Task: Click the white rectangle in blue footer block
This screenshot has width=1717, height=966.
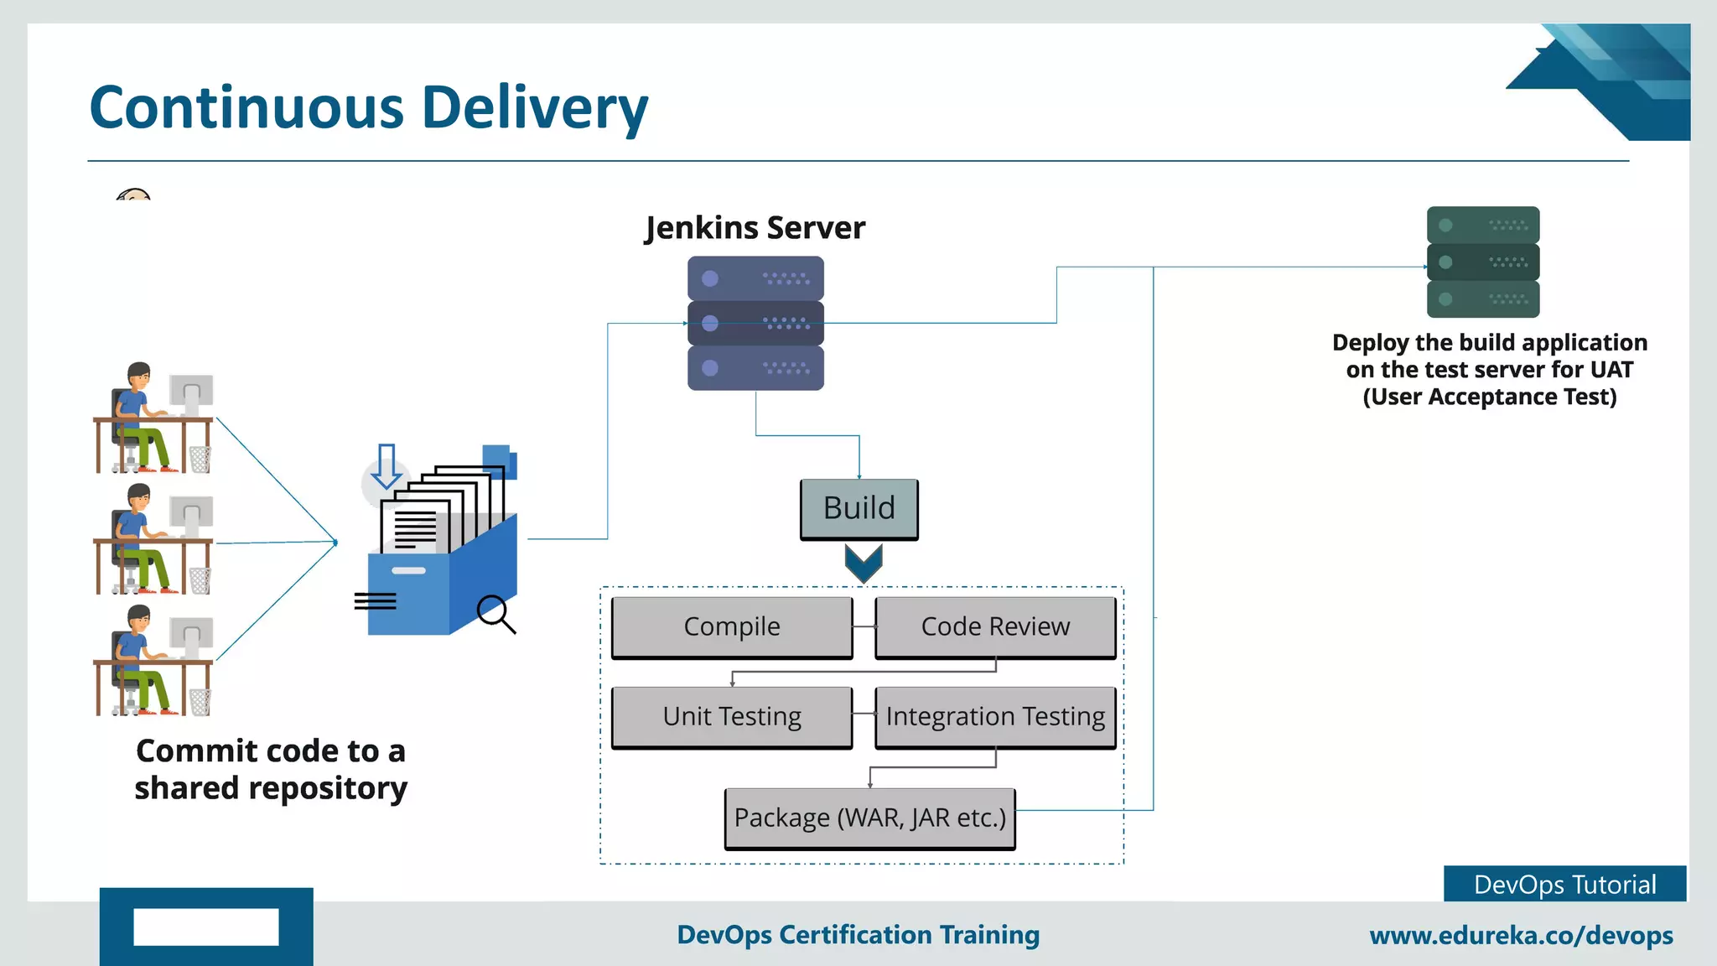Action: 205,927
